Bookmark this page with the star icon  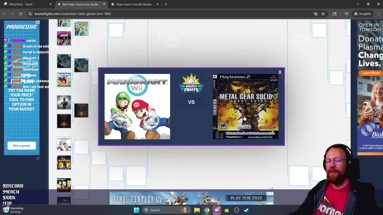[x=323, y=14]
